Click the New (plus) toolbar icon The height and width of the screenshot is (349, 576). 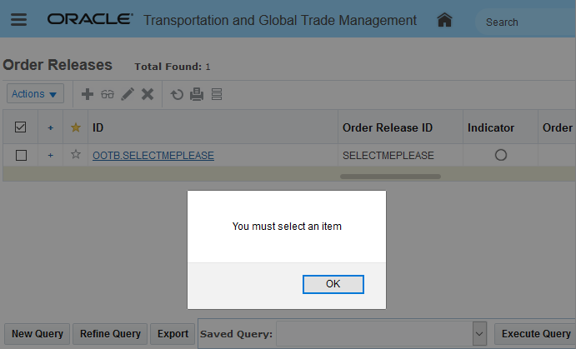(x=87, y=94)
